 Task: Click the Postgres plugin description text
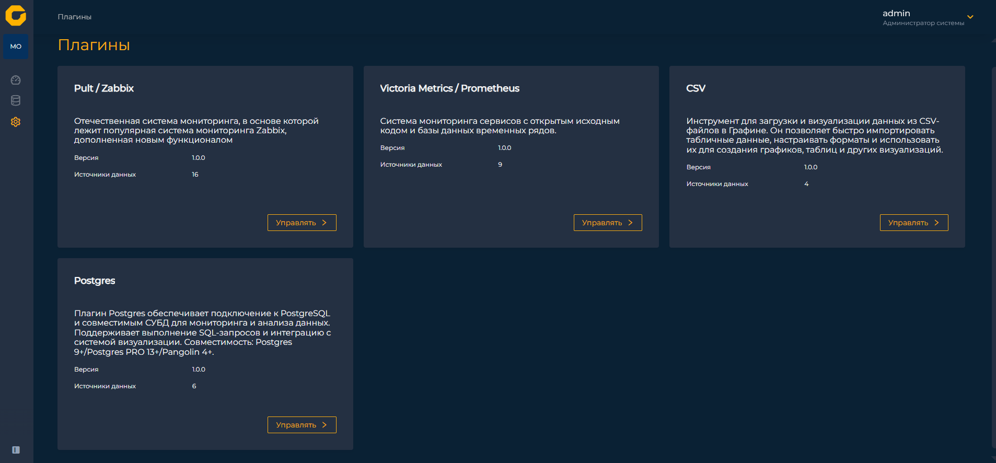tap(203, 332)
